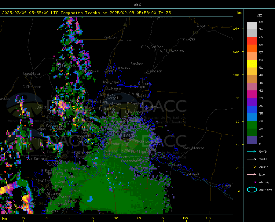Pick the bright yellow 51-54 dBZ swatch
The image size is (275, 222).
point(252,64)
